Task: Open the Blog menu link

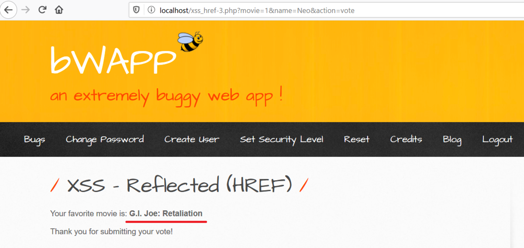Action: click(x=452, y=139)
